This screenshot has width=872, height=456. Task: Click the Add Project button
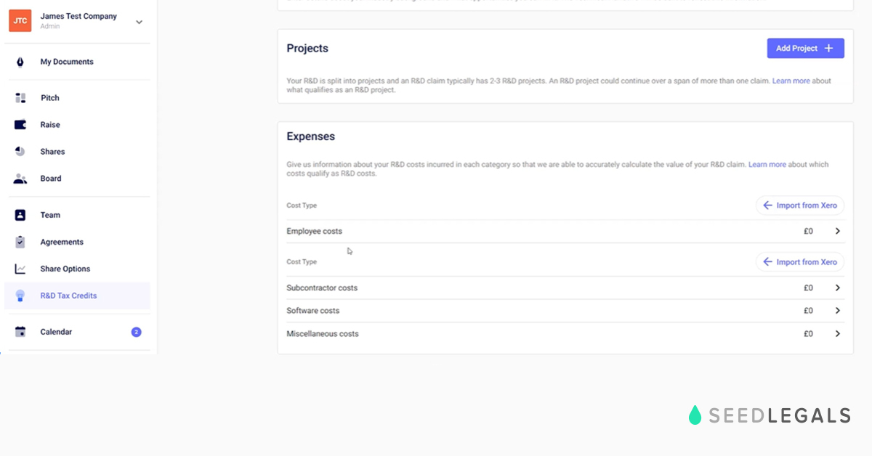[805, 48]
